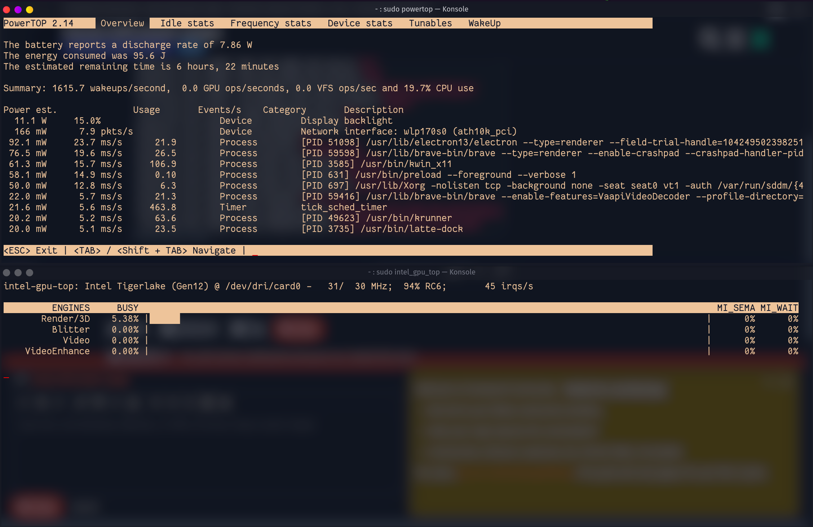813x527 pixels.
Task: Click the Display backlight row
Action: (x=346, y=121)
